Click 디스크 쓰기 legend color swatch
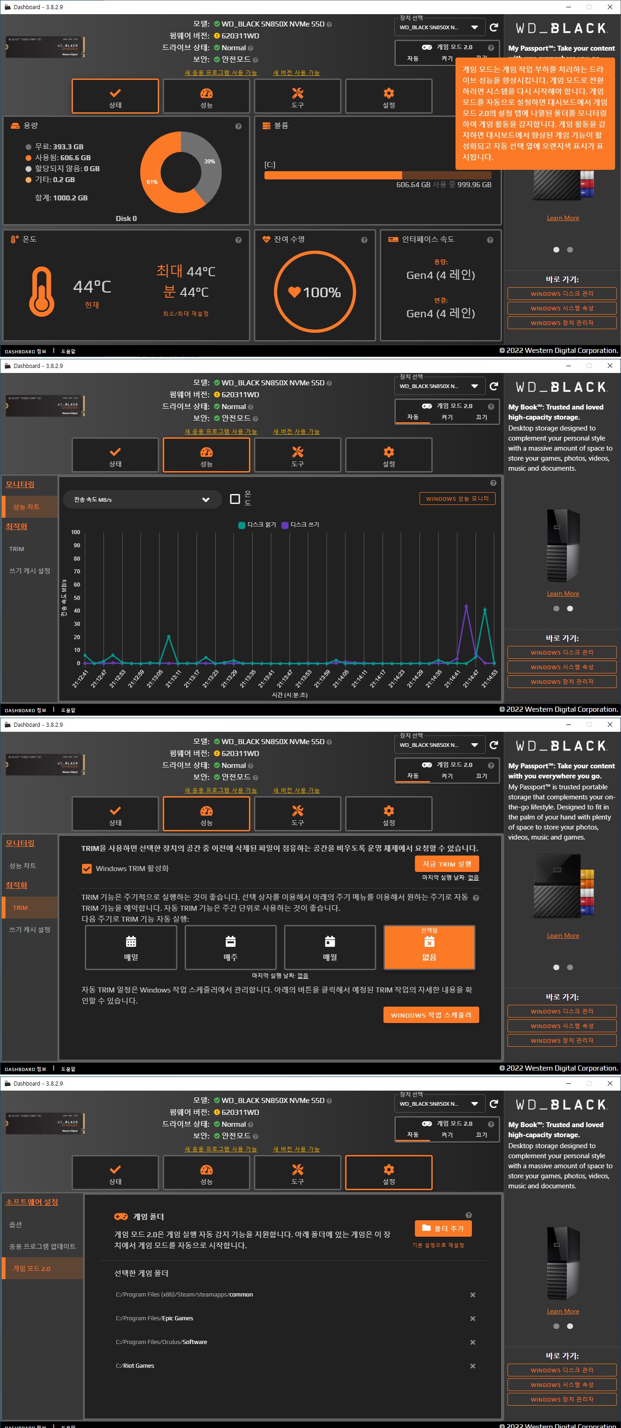The height and width of the screenshot is (1428, 621). tap(285, 525)
